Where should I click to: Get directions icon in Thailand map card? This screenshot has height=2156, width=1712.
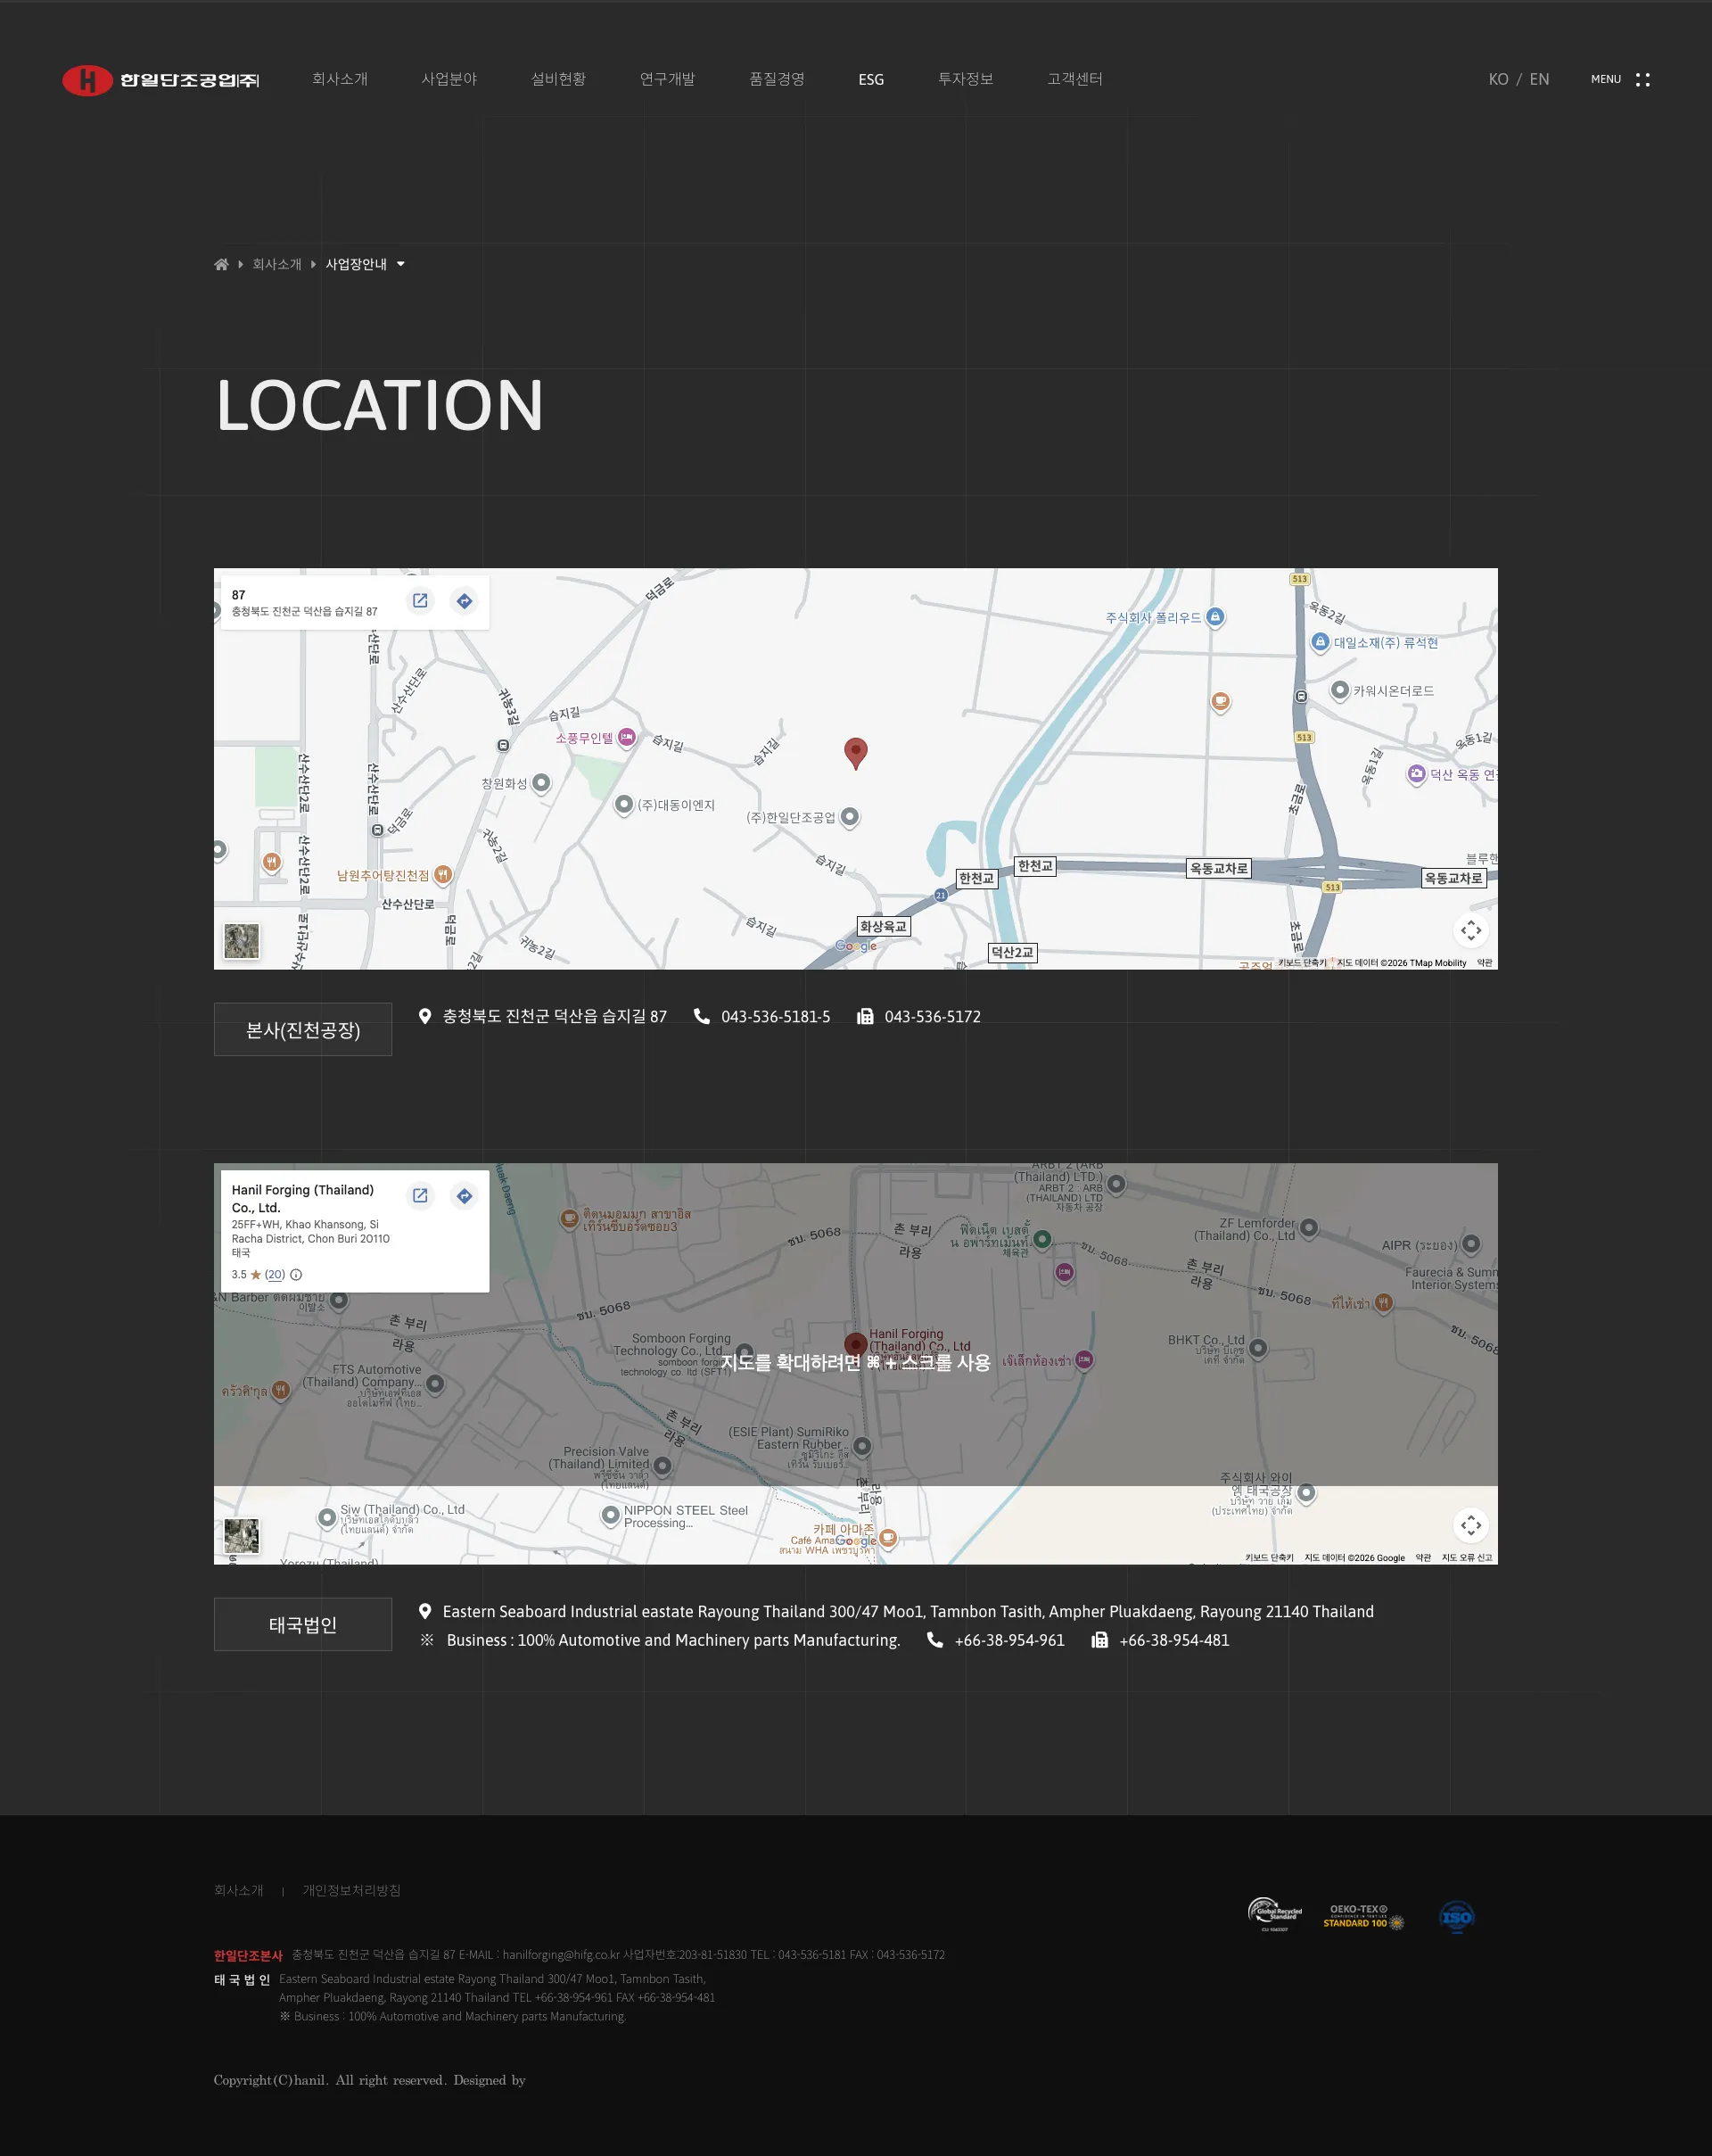point(464,1196)
